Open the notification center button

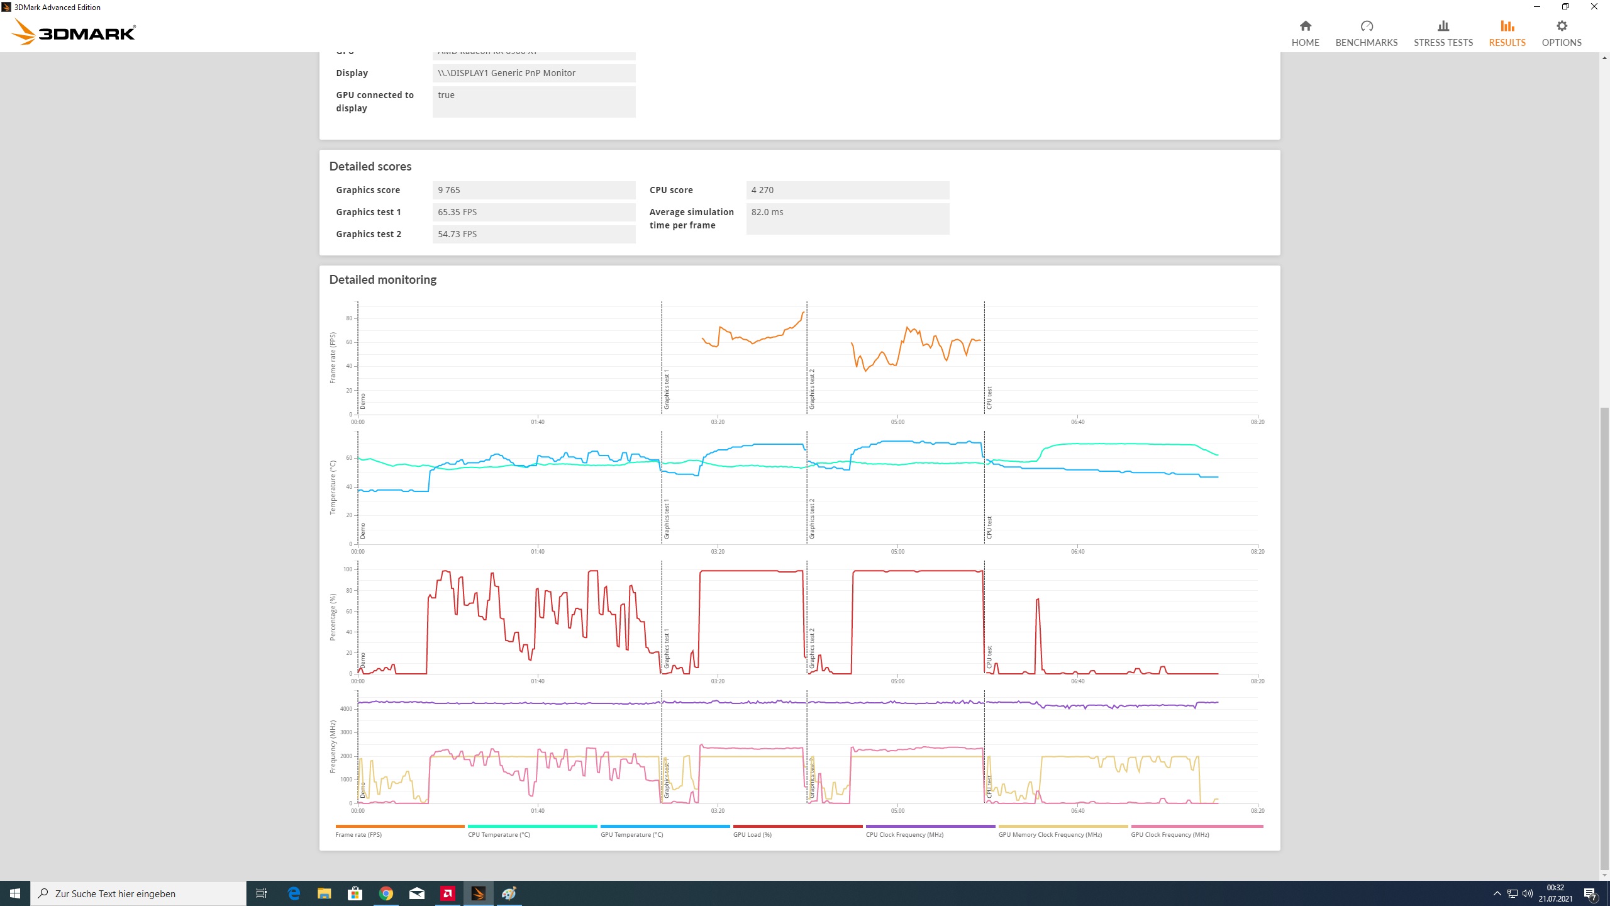(1590, 893)
